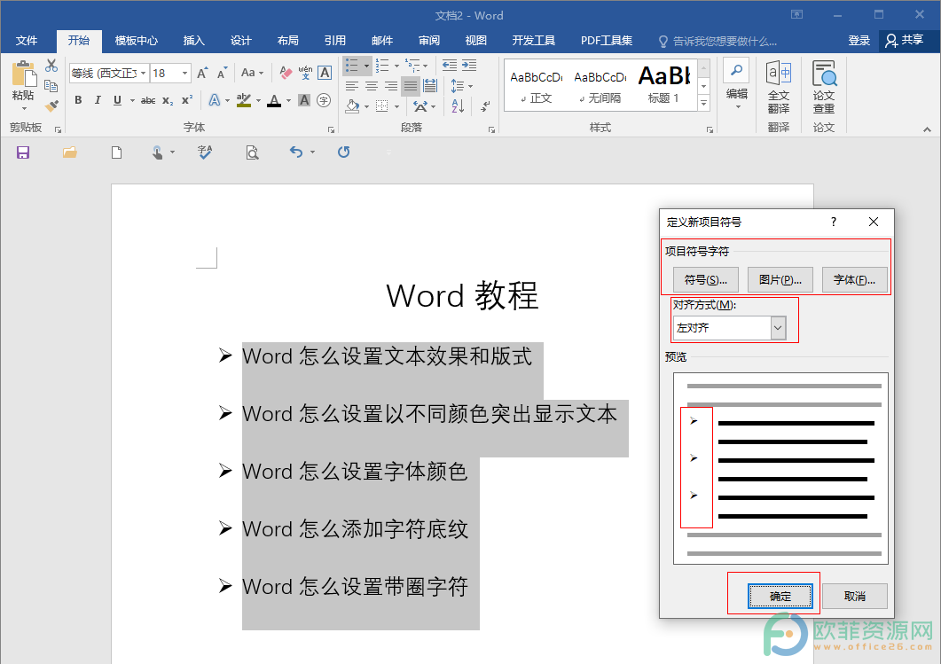Click the Undo arrow

(x=296, y=152)
